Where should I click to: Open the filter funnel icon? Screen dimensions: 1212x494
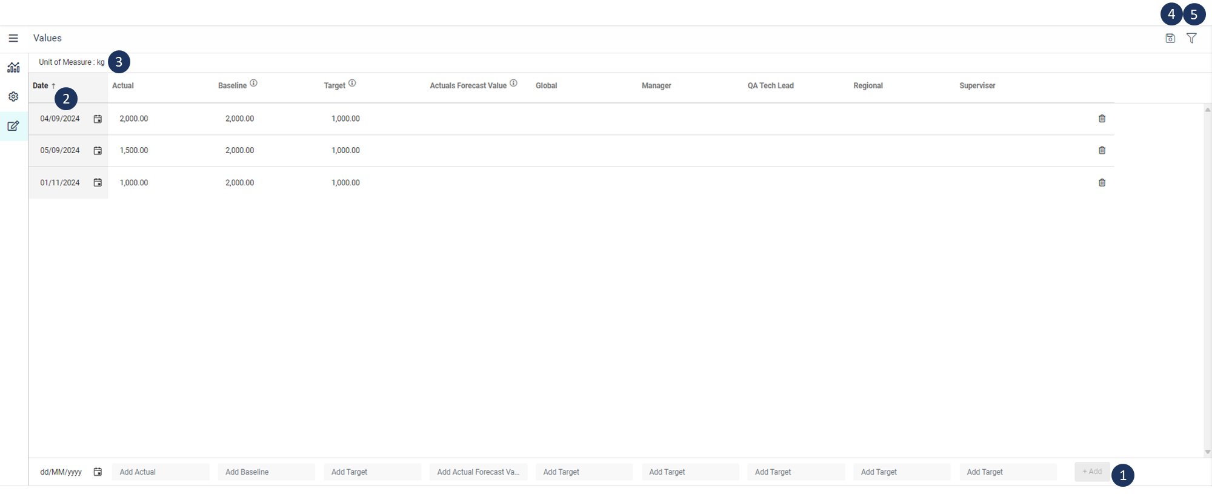[1191, 38]
